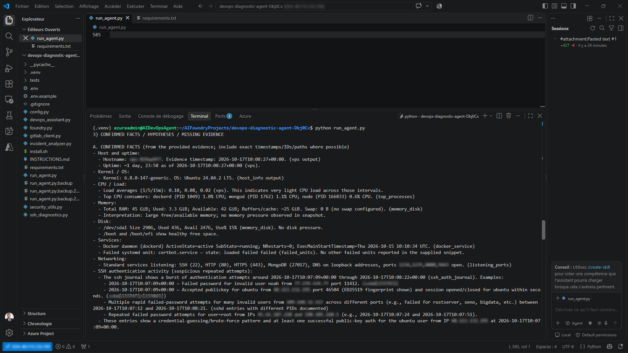This screenshot has height=353, width=628.
Task: Open the Testing flask view
Action: point(9,115)
